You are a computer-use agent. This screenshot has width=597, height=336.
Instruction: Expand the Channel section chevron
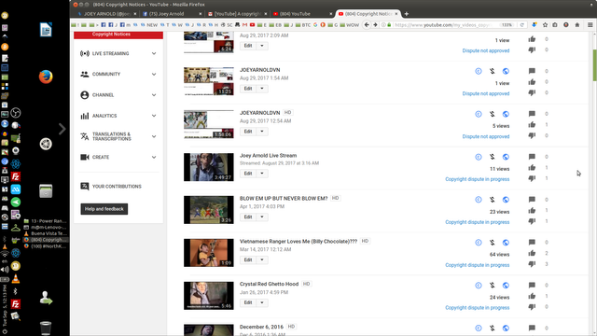(x=154, y=95)
